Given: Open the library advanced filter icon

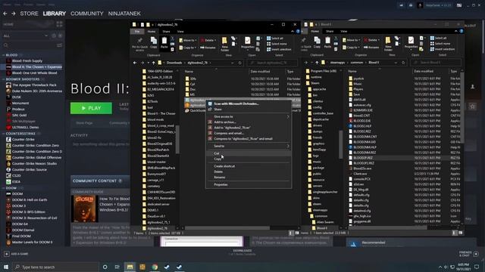Looking at the screenshot, I should [x=59, y=45].
